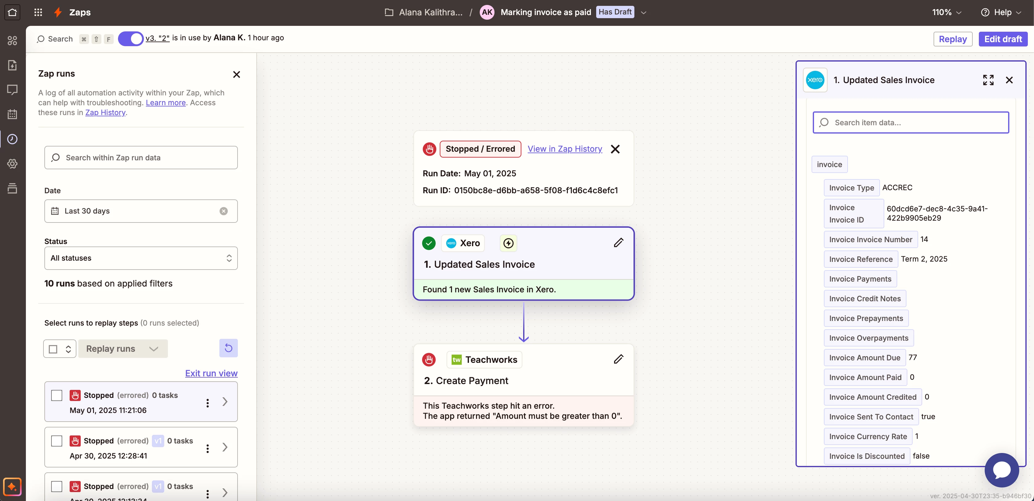The image size is (1034, 501).
Task: Click the home icon in top bar
Action: [12, 12]
